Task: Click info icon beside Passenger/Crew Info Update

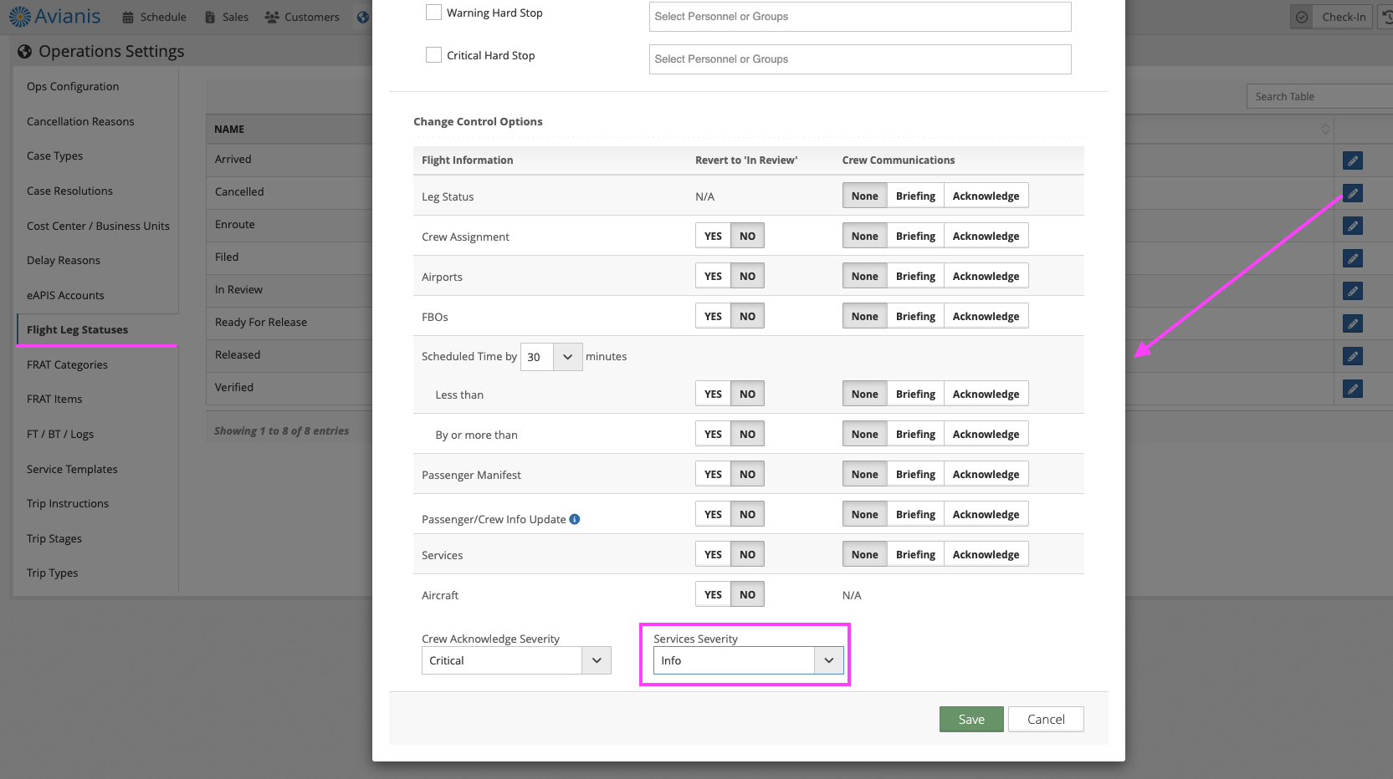Action: [575, 519]
